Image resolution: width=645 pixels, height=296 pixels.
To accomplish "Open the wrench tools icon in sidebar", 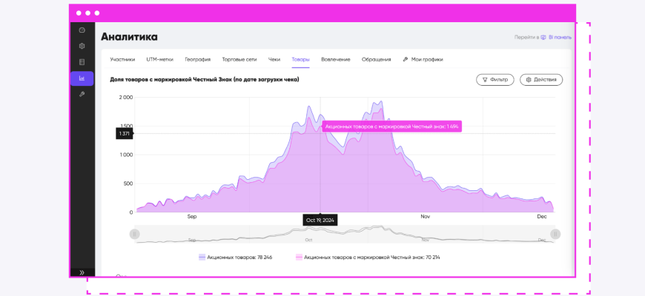I will coord(82,94).
